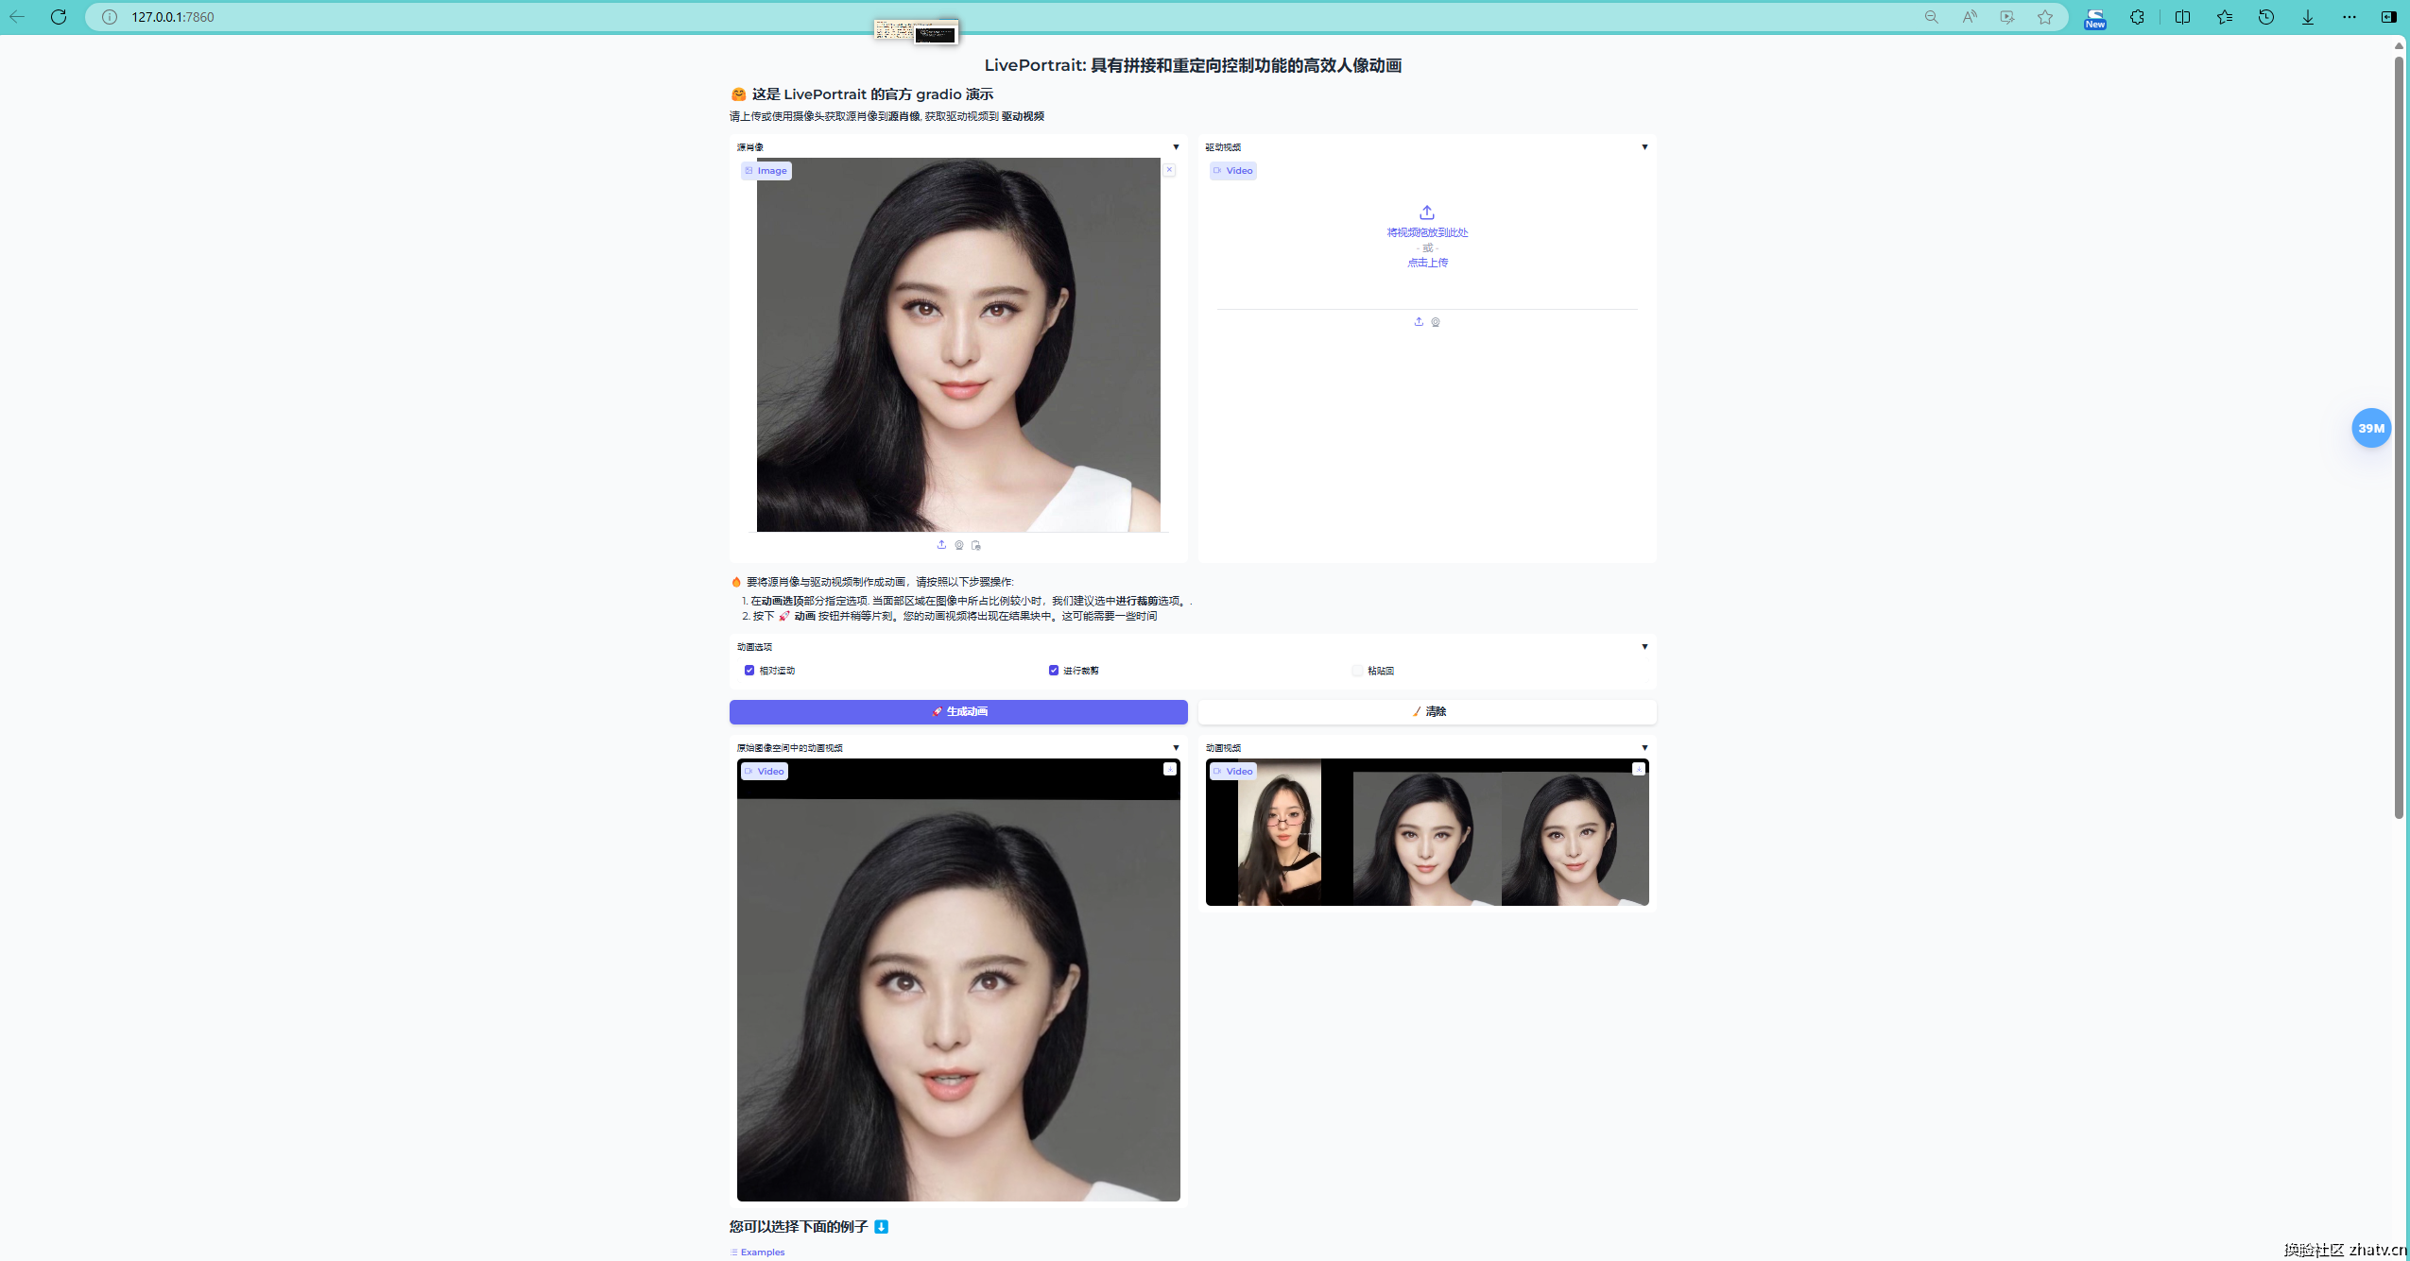Click the source portrait image preview

pyautogui.click(x=958, y=345)
